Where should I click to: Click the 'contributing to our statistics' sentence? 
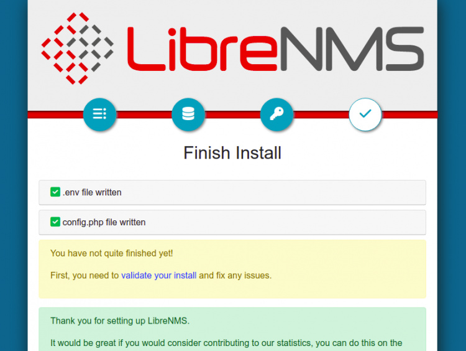[x=226, y=343]
